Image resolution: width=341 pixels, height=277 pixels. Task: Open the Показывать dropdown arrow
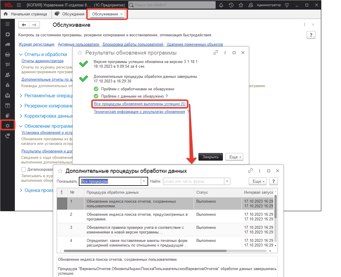point(144,181)
